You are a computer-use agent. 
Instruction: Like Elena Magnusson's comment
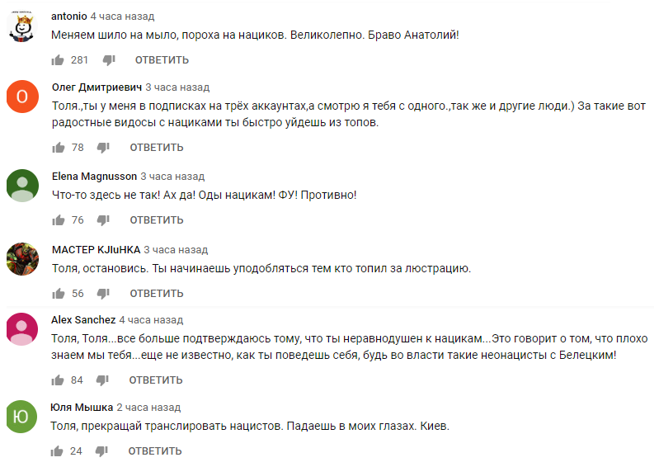tap(58, 220)
